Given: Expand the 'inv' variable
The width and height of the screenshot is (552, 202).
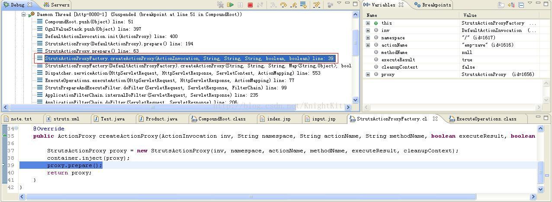Looking at the screenshot, I should coord(368,31).
